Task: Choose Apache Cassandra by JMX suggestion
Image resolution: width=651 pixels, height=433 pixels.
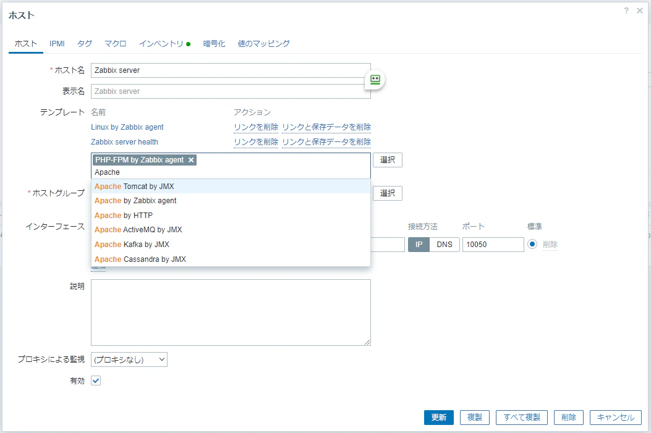Action: coord(231,259)
